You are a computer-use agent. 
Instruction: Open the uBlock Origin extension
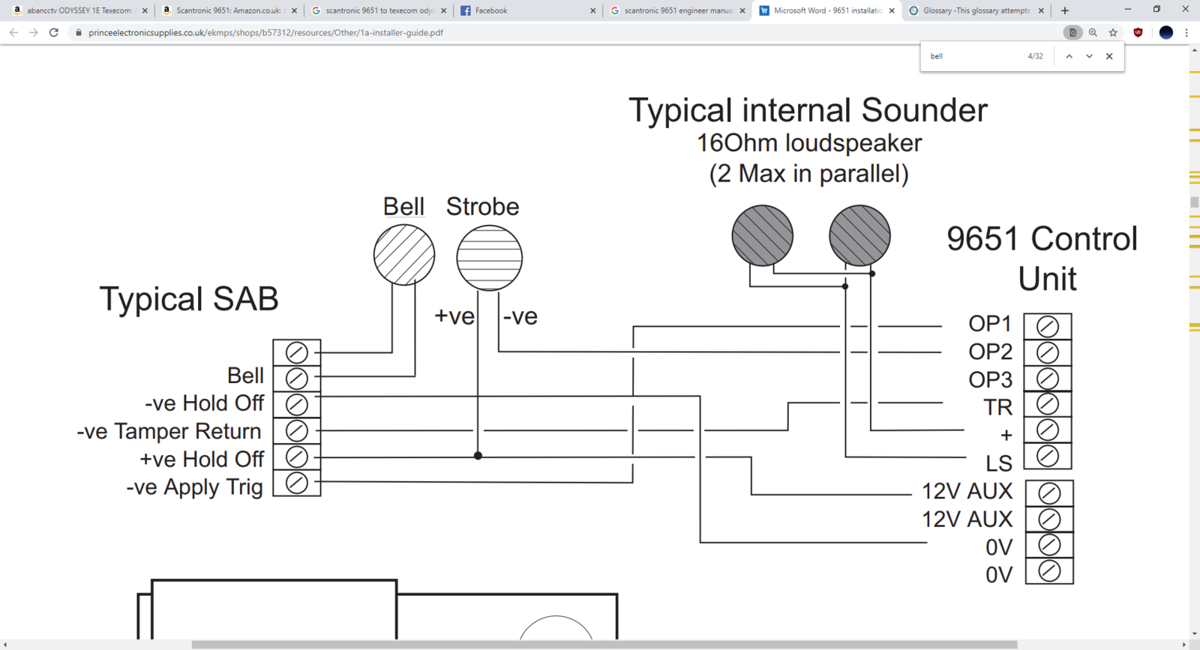(1138, 32)
